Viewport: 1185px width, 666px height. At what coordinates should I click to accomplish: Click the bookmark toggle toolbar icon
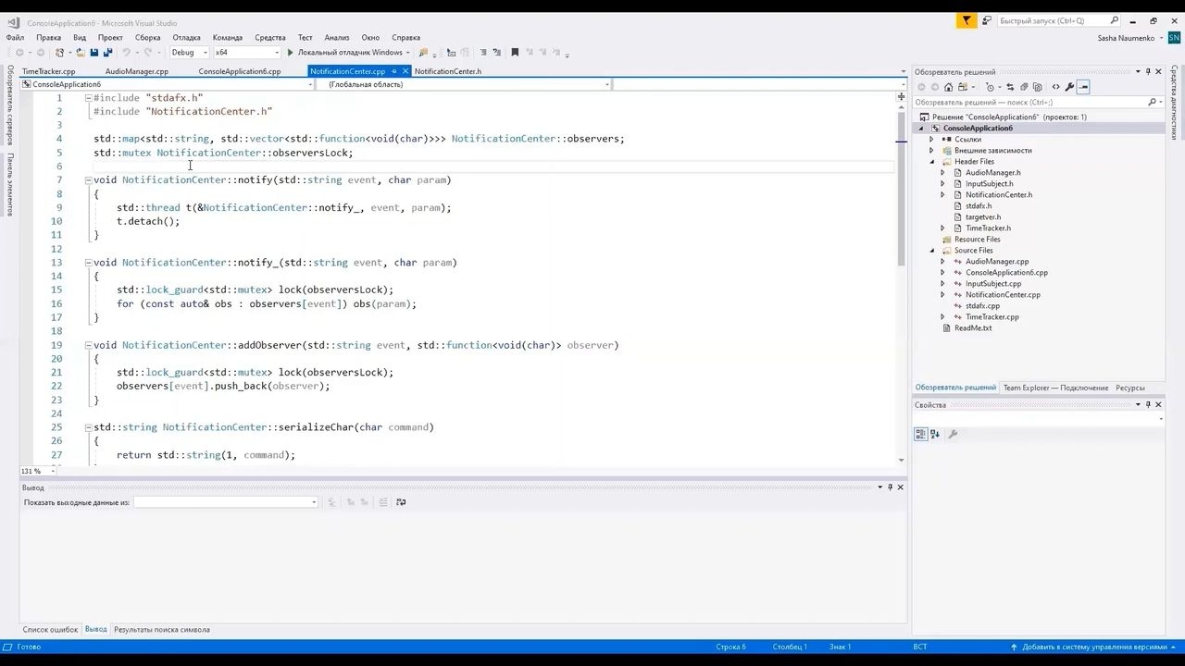click(x=515, y=53)
